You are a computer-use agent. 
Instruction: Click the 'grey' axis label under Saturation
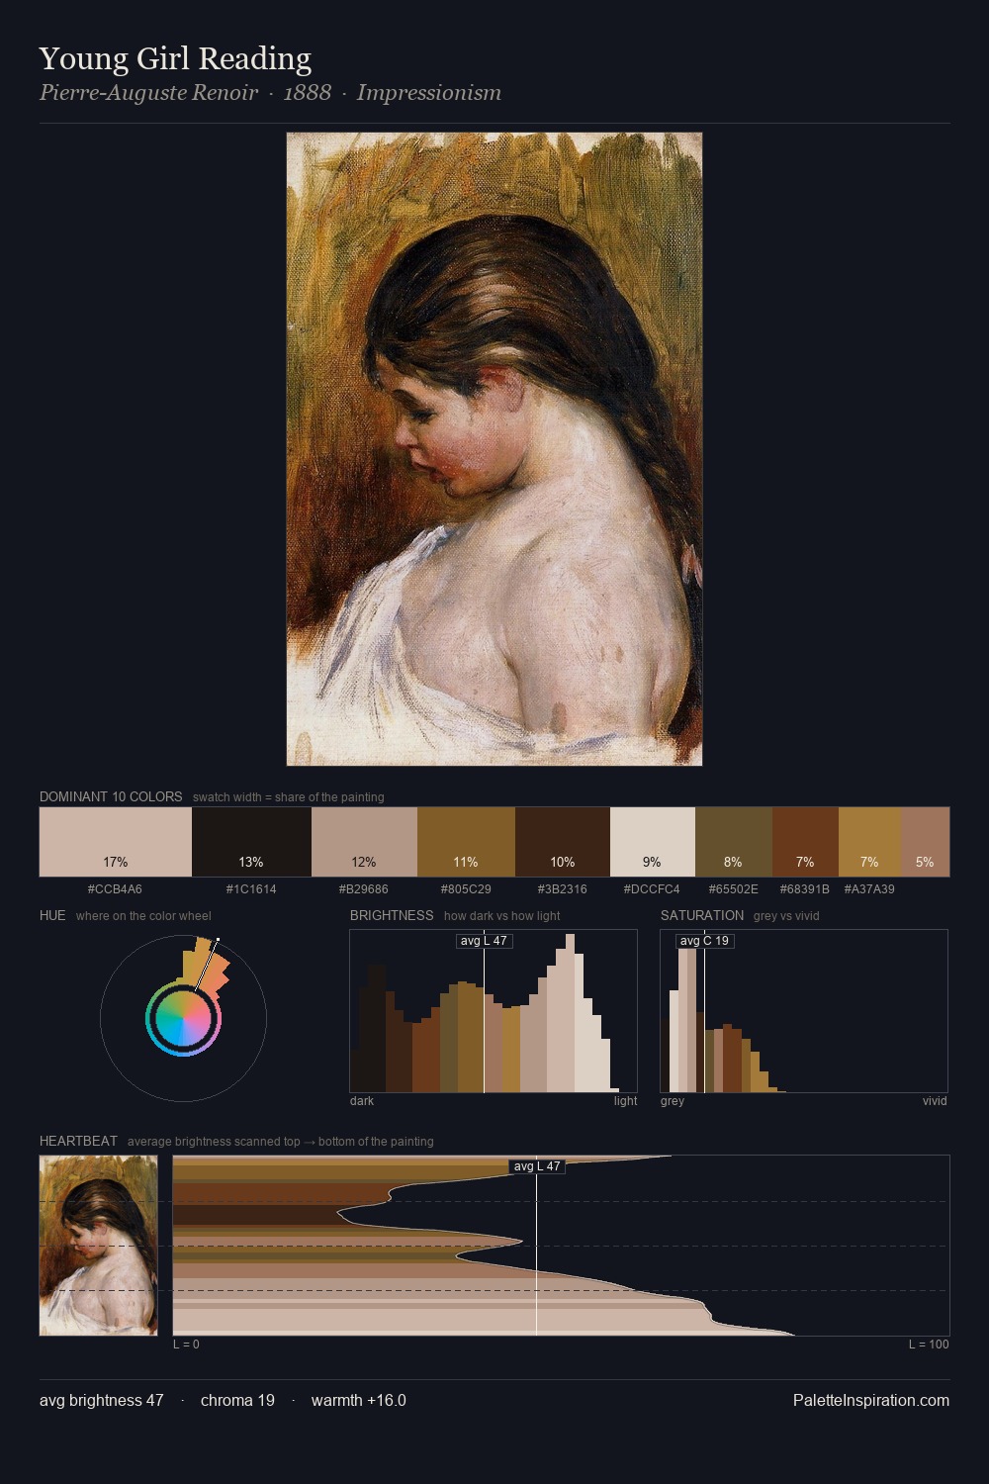click(x=673, y=1101)
